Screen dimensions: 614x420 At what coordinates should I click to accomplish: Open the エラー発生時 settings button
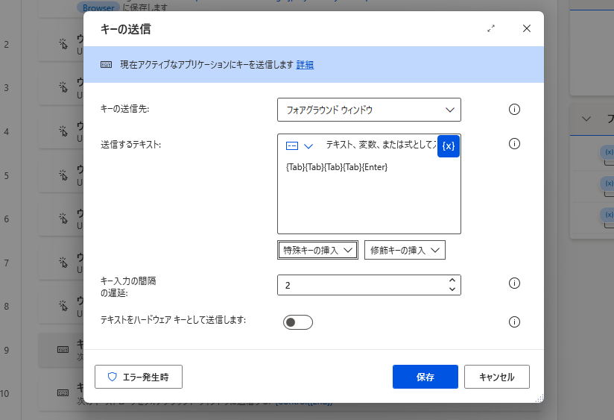click(139, 377)
